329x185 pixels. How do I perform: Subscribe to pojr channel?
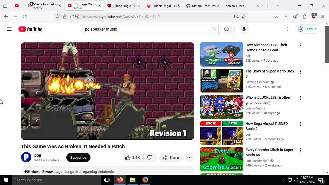tap(78, 158)
